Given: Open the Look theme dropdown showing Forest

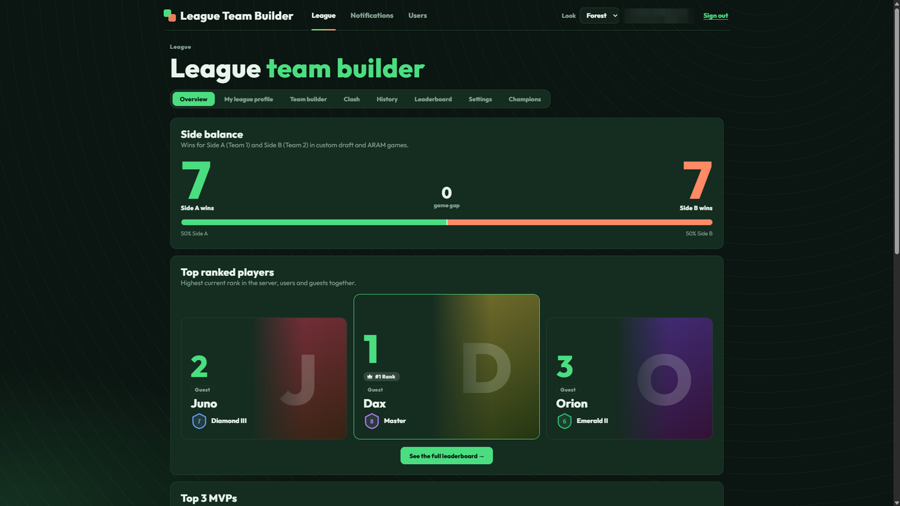Looking at the screenshot, I should click(x=599, y=15).
